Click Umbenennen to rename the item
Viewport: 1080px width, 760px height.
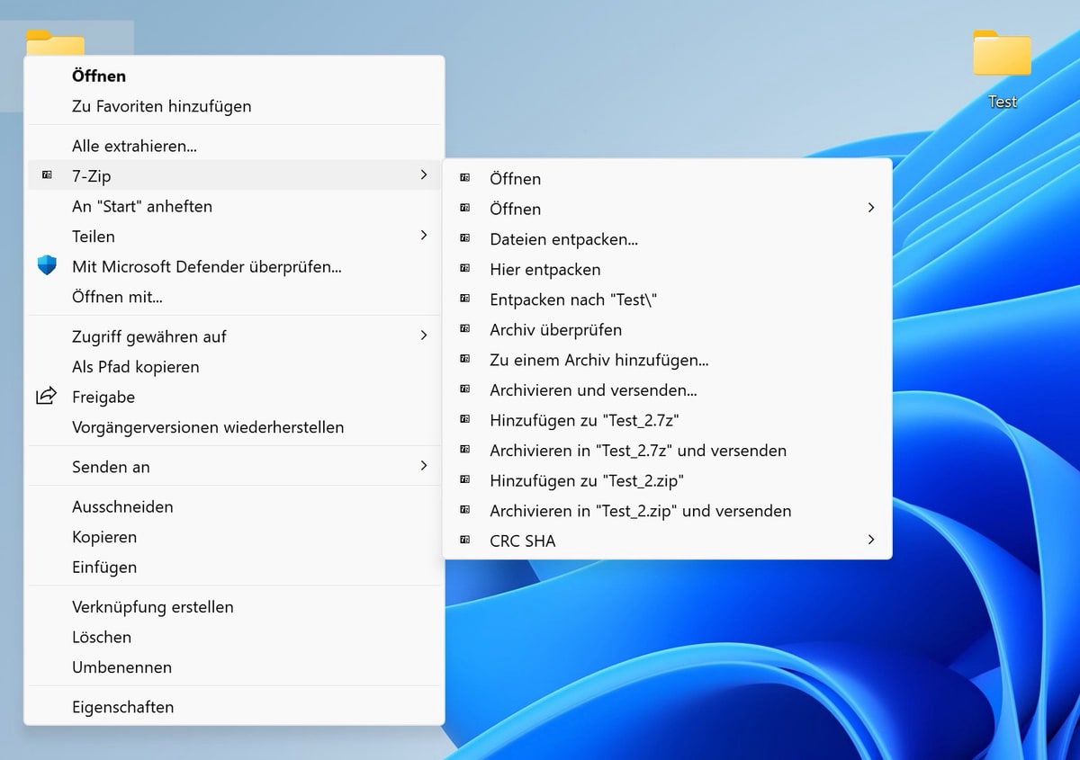pos(121,667)
